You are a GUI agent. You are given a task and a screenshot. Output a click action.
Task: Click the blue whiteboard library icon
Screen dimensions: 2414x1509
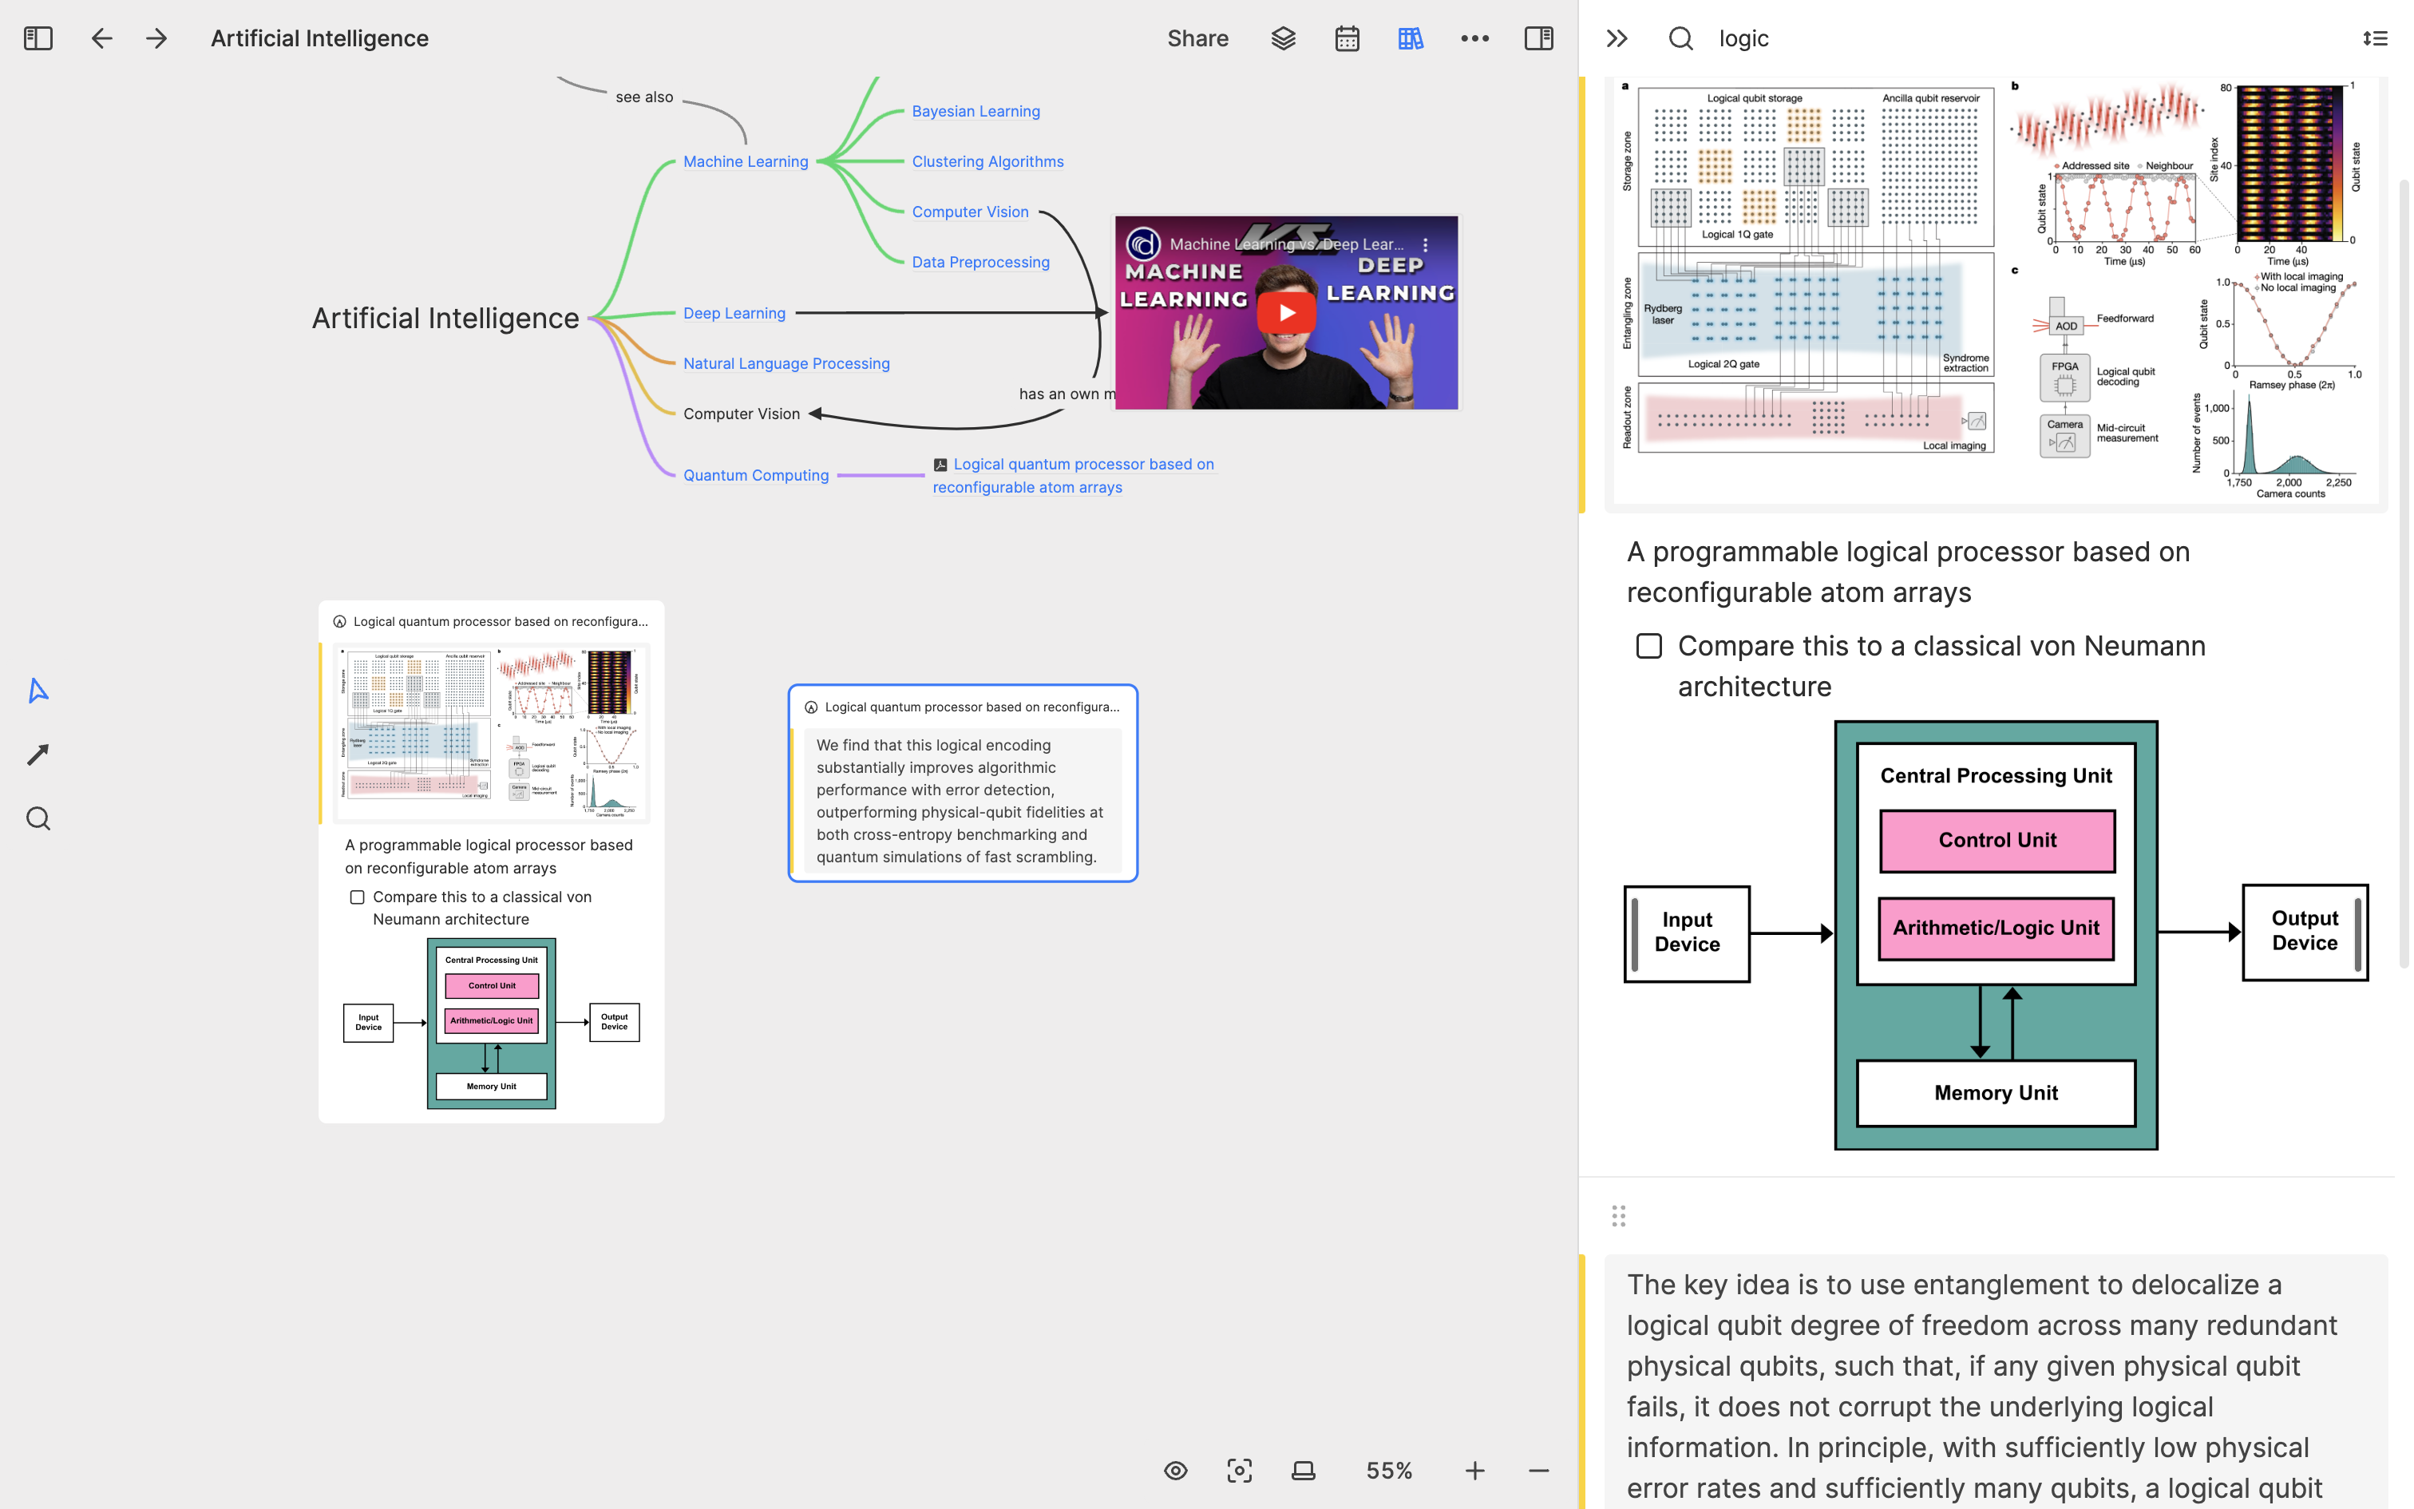click(x=1411, y=38)
